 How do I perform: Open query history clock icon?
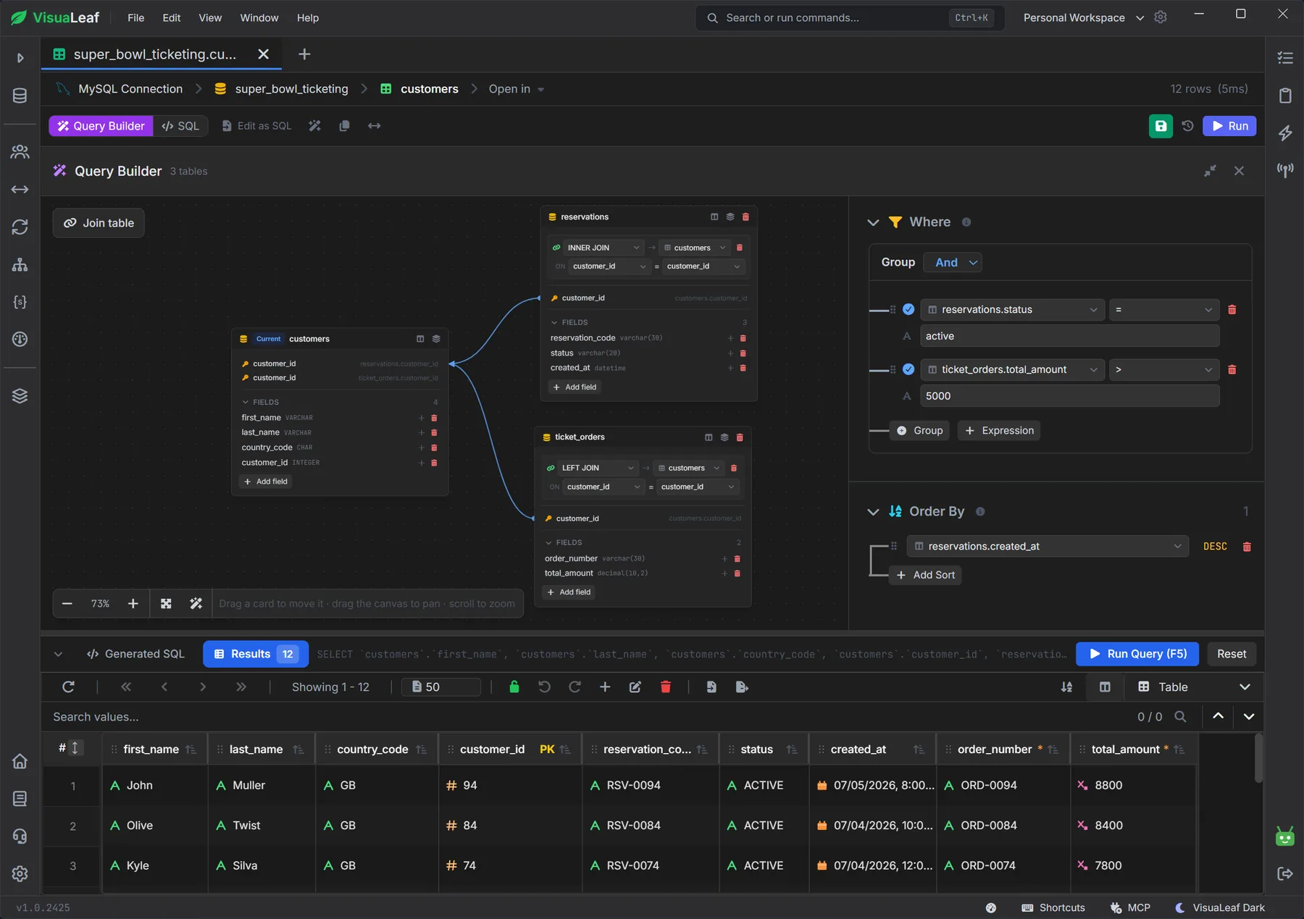pyautogui.click(x=1187, y=126)
